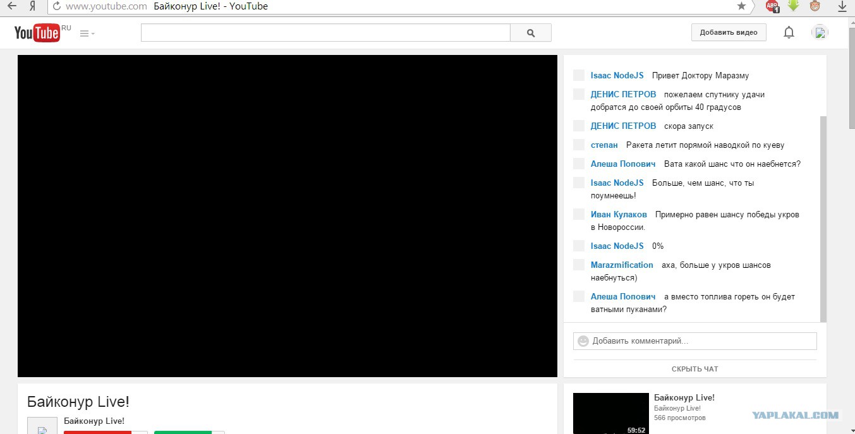The image size is (855, 434).
Task: Open the related video title 'Байконур Live!'
Action: click(x=684, y=398)
